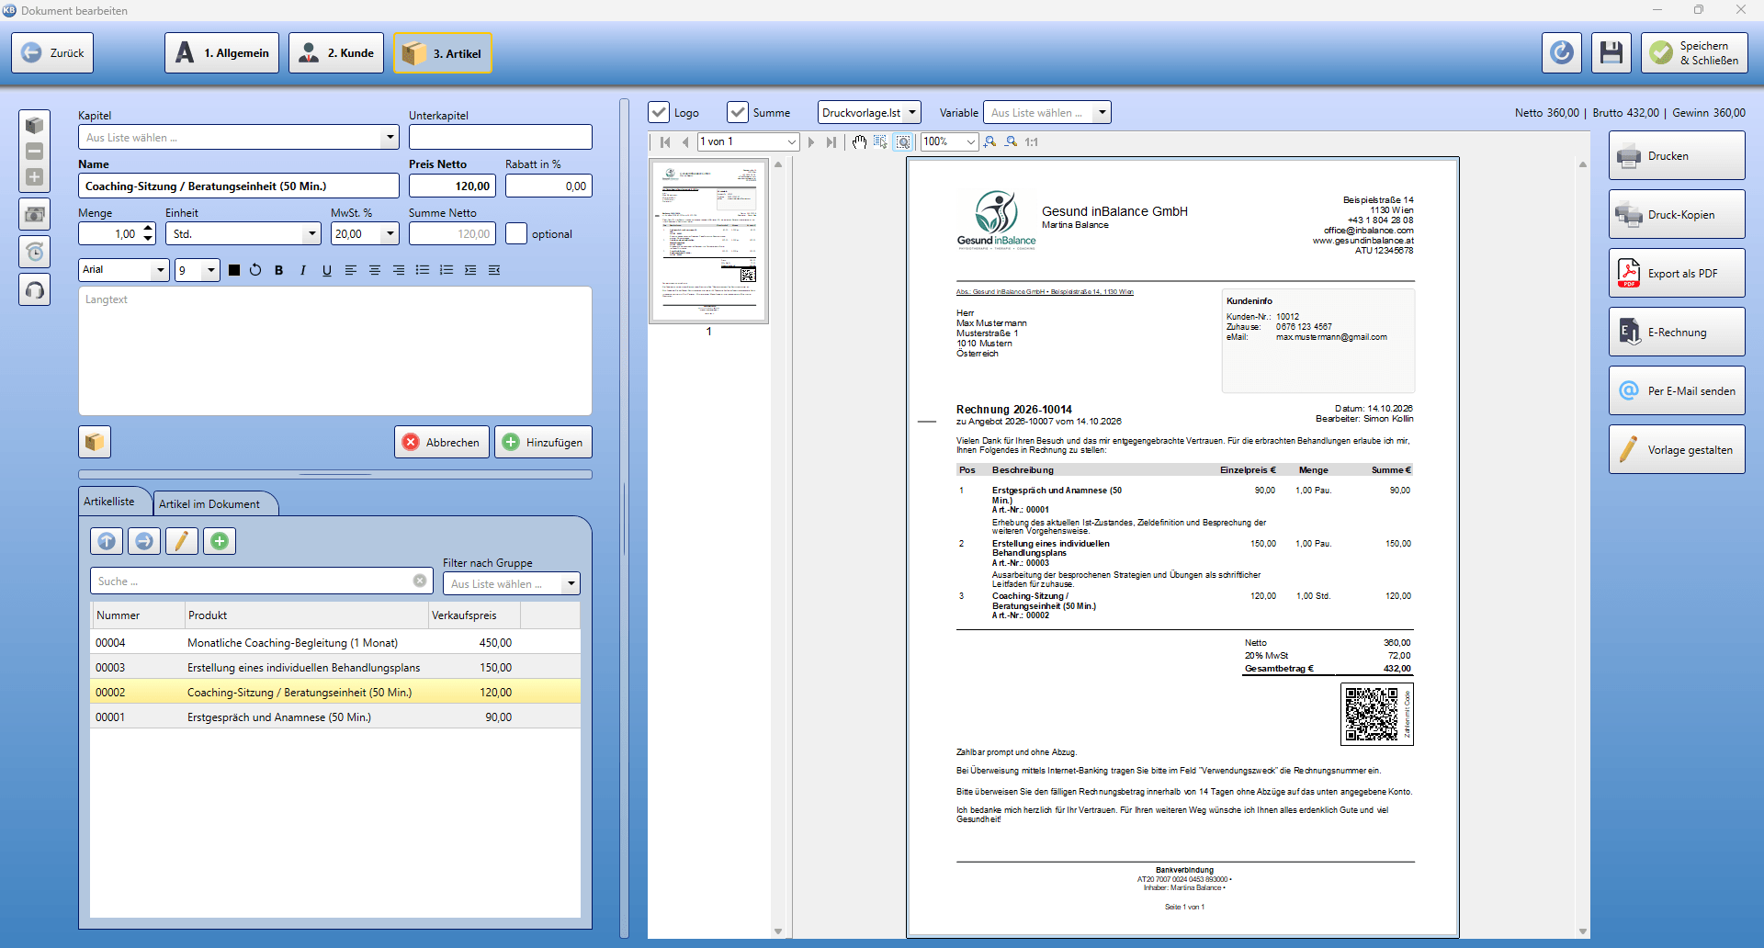Image resolution: width=1764 pixels, height=948 pixels.
Task: Toggle the Summe checkbox
Action: click(x=738, y=112)
